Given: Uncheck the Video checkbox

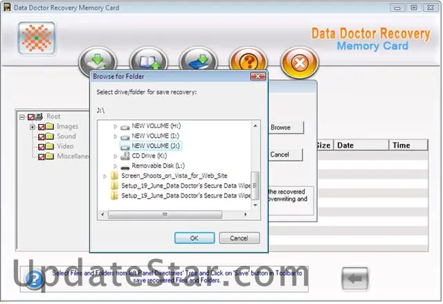Looking at the screenshot, I should (42, 147).
